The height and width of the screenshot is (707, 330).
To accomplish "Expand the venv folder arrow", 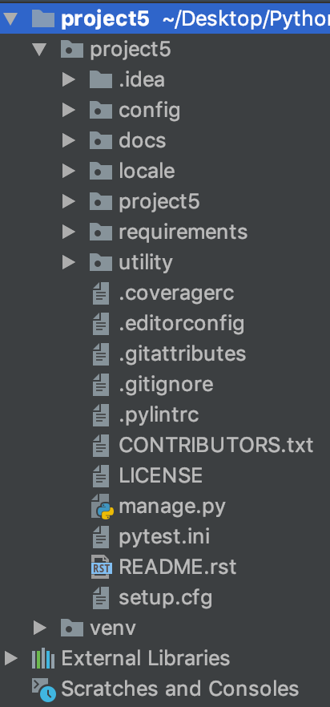I will click(x=40, y=628).
